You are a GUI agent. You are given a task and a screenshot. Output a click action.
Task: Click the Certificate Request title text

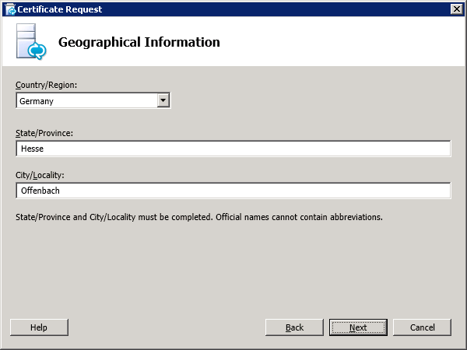coord(60,9)
